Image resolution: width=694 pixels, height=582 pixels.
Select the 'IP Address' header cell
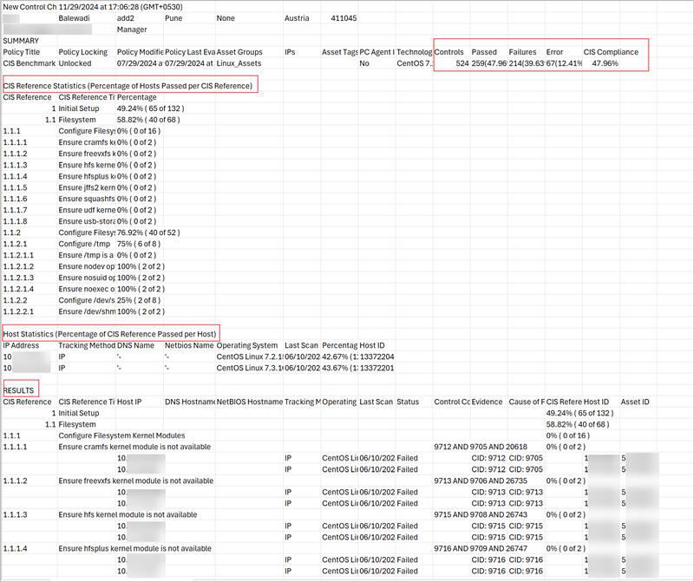[x=21, y=346]
